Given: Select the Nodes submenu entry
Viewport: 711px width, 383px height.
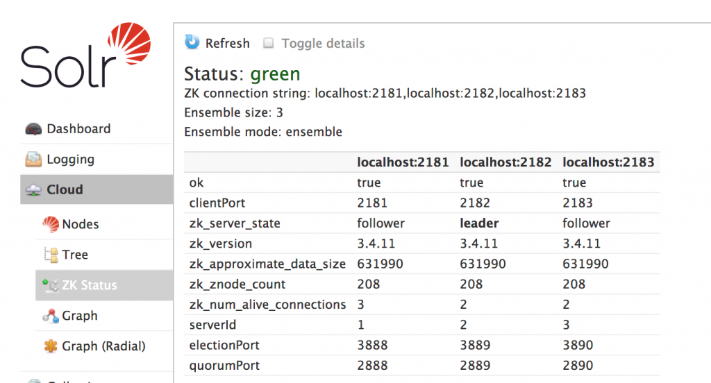Looking at the screenshot, I should [x=81, y=224].
